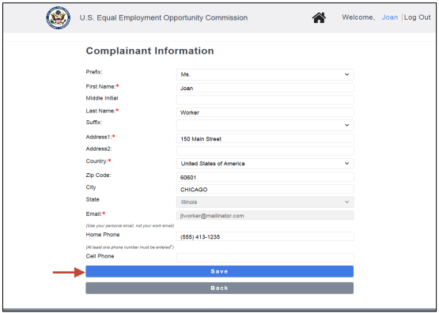Viewport: 439px width, 313px height.
Task: Open the Joan profile link
Action: click(390, 17)
